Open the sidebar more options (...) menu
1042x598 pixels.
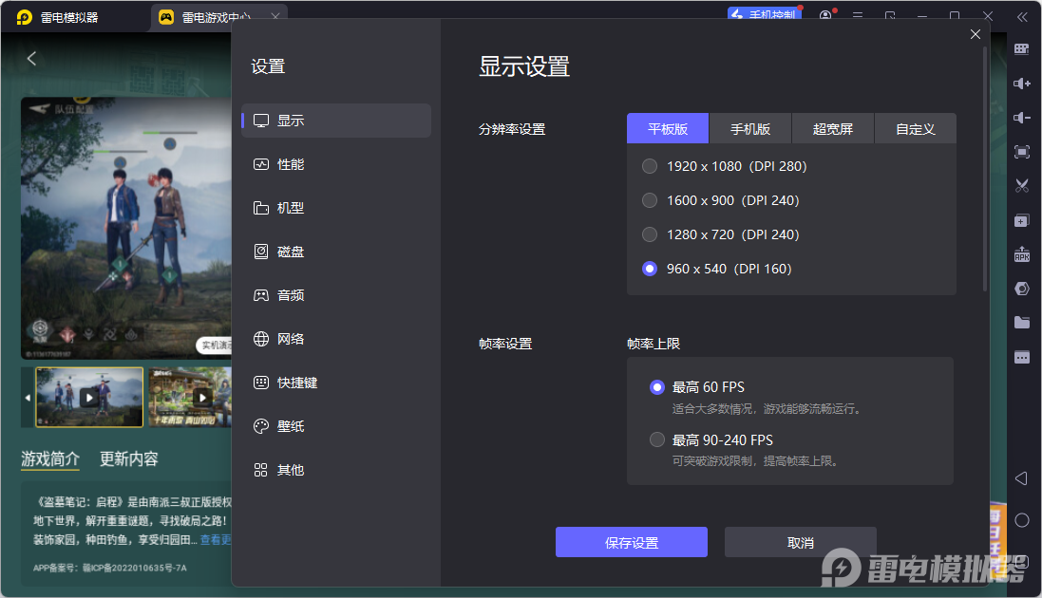click(x=1021, y=356)
